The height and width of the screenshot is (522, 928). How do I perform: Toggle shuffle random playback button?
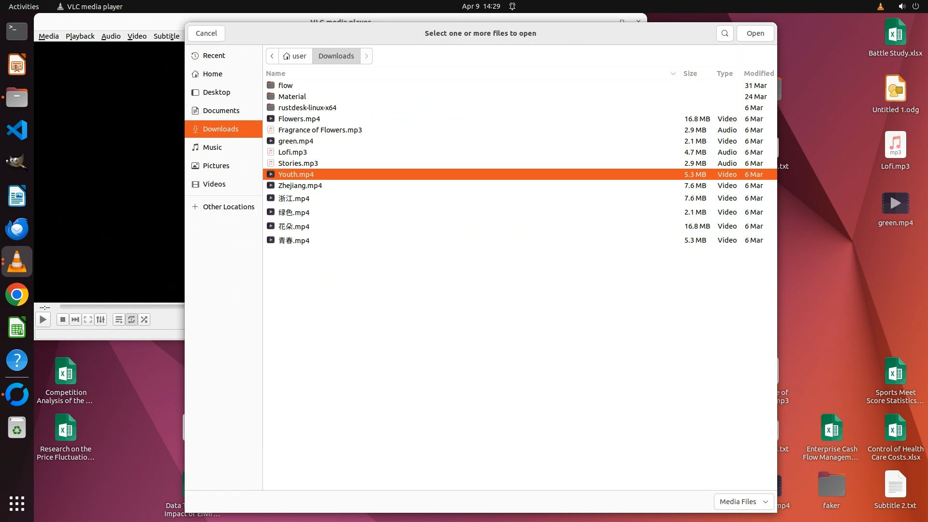click(144, 319)
